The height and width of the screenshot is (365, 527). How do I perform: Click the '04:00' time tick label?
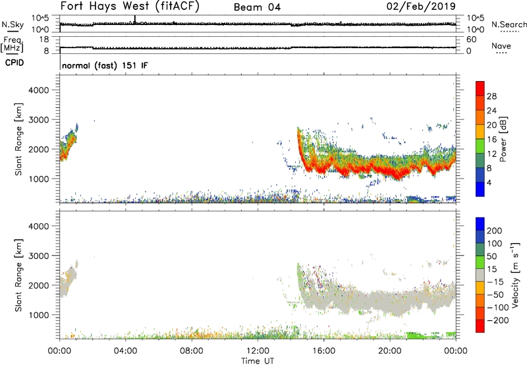pyautogui.click(x=126, y=351)
